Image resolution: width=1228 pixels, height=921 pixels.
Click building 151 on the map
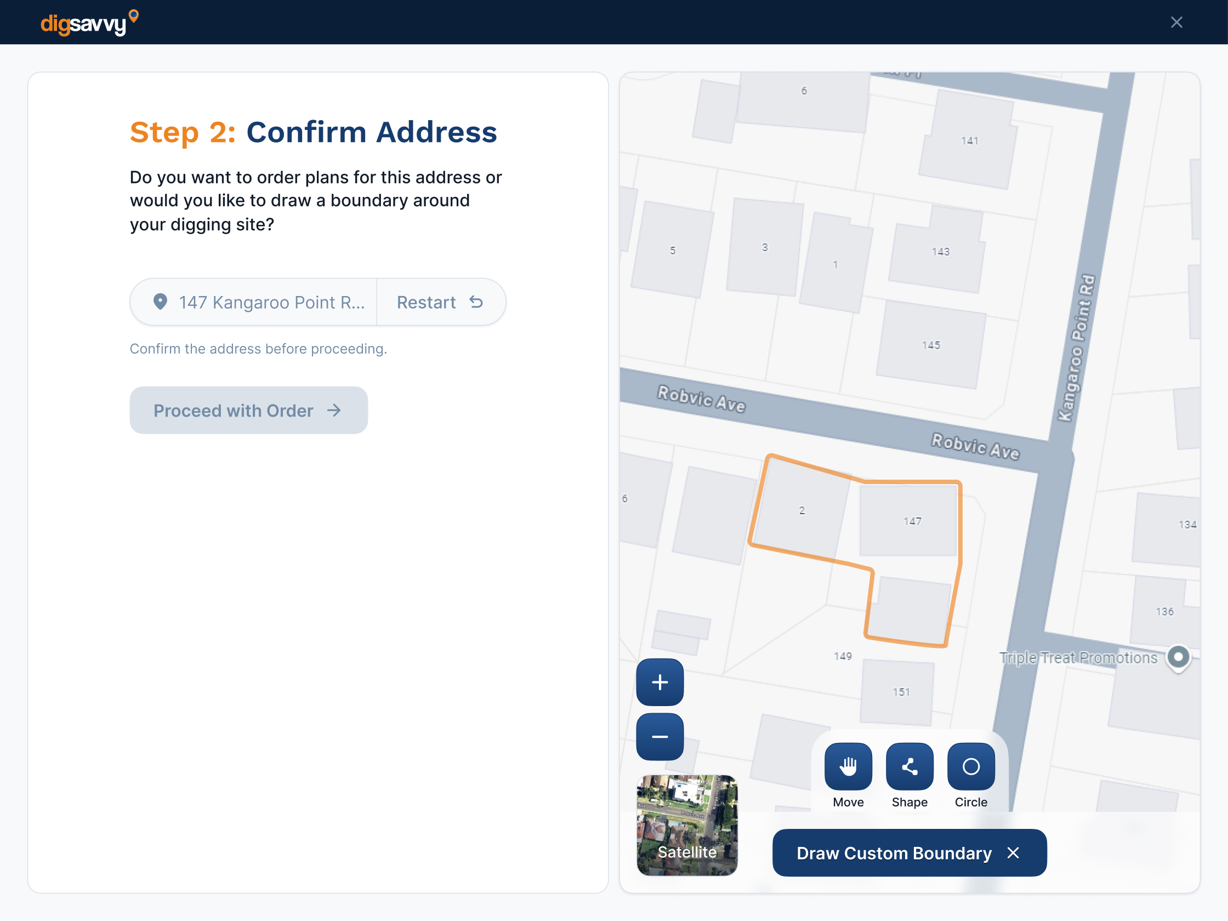tap(901, 692)
